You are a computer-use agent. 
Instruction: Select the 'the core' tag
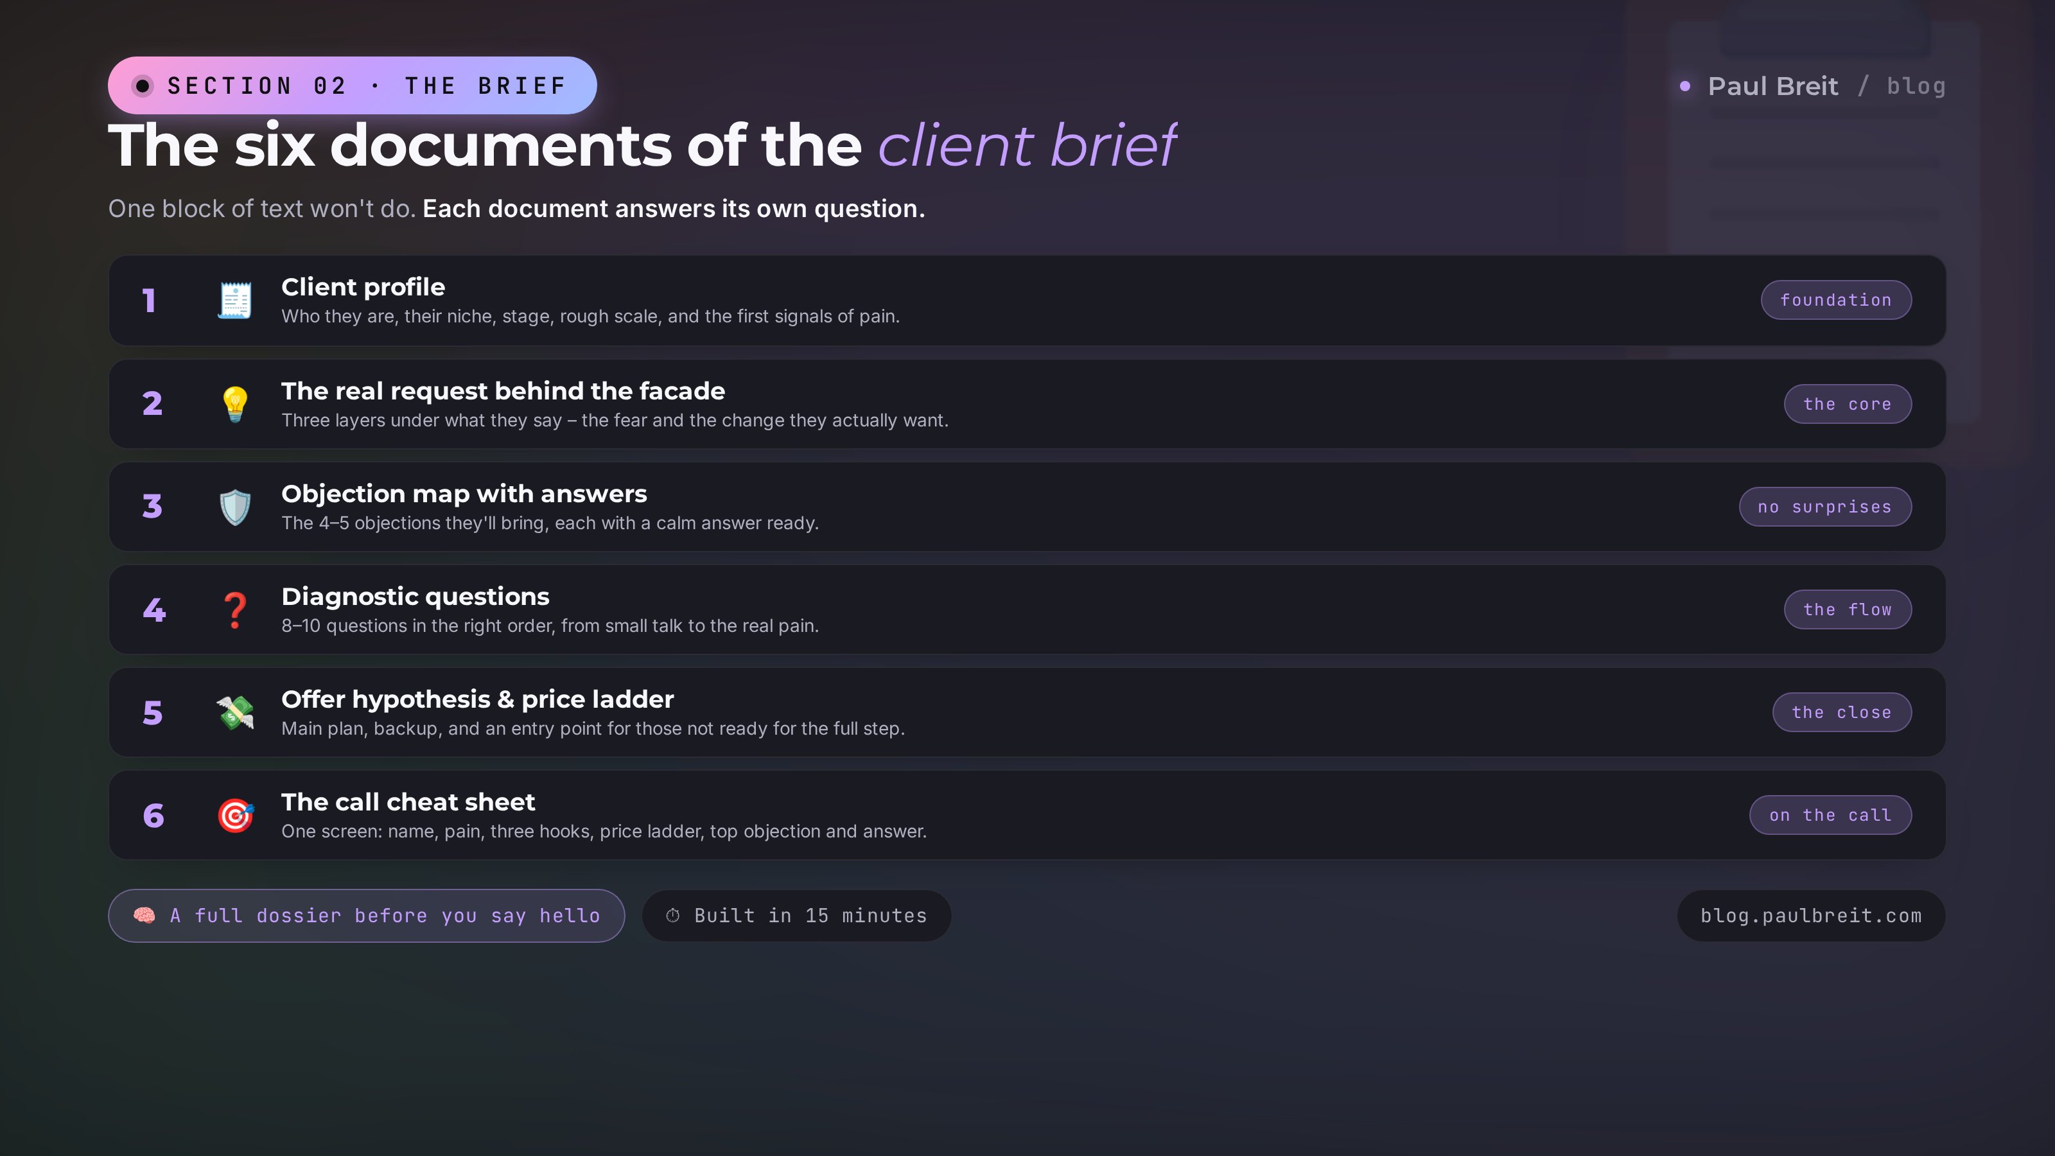pyautogui.click(x=1847, y=404)
